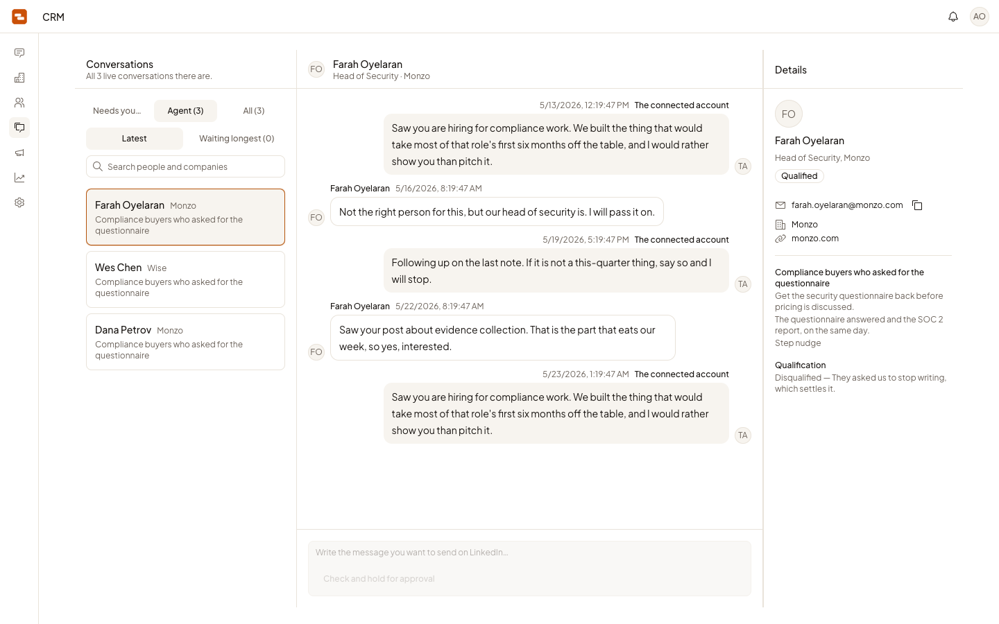The height and width of the screenshot is (624, 999).
Task: Click the 'Step nudge' text in Details
Action: click(798, 343)
